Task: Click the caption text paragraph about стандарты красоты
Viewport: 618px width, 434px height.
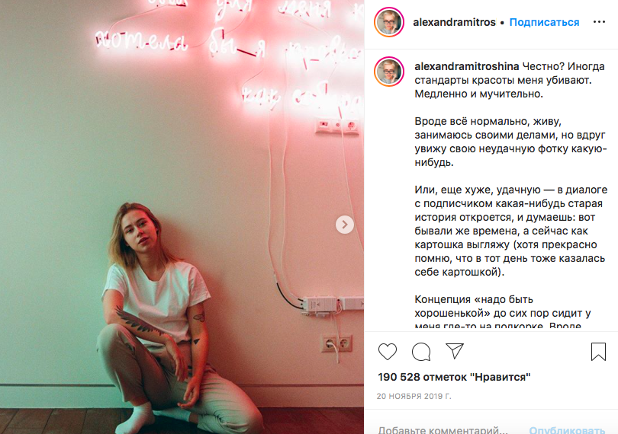Action: pos(510,80)
